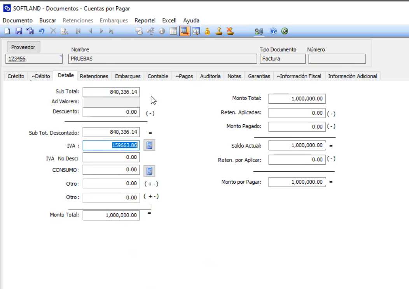The height and width of the screenshot is (289, 409).
Task: Open the greyed Embarques menu
Action: (x=114, y=20)
